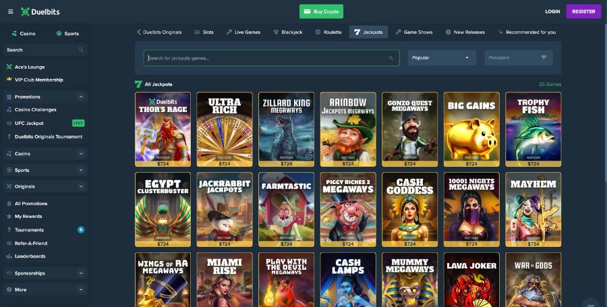607x307 pixels.
Task: Go back using Duelbits Originals arrow
Action: coord(139,32)
